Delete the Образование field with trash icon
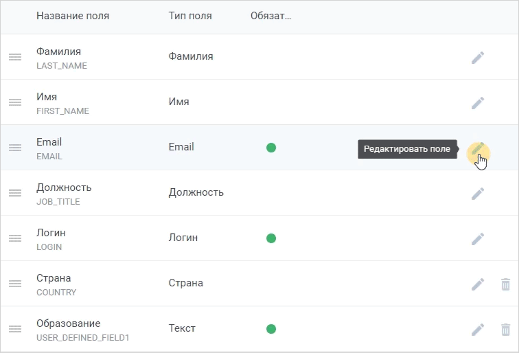Viewport: 519px width, 353px height. (505, 330)
